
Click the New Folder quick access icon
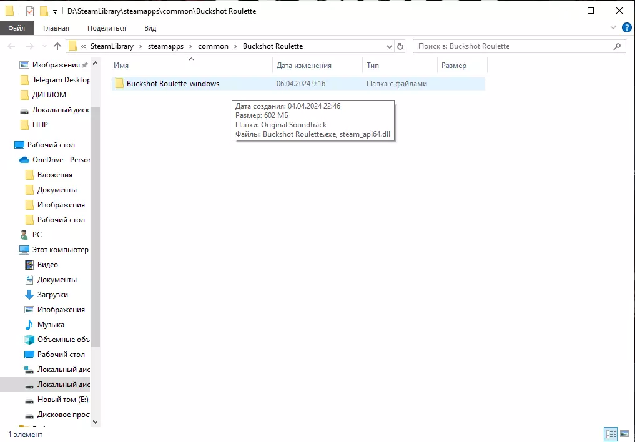click(x=44, y=11)
